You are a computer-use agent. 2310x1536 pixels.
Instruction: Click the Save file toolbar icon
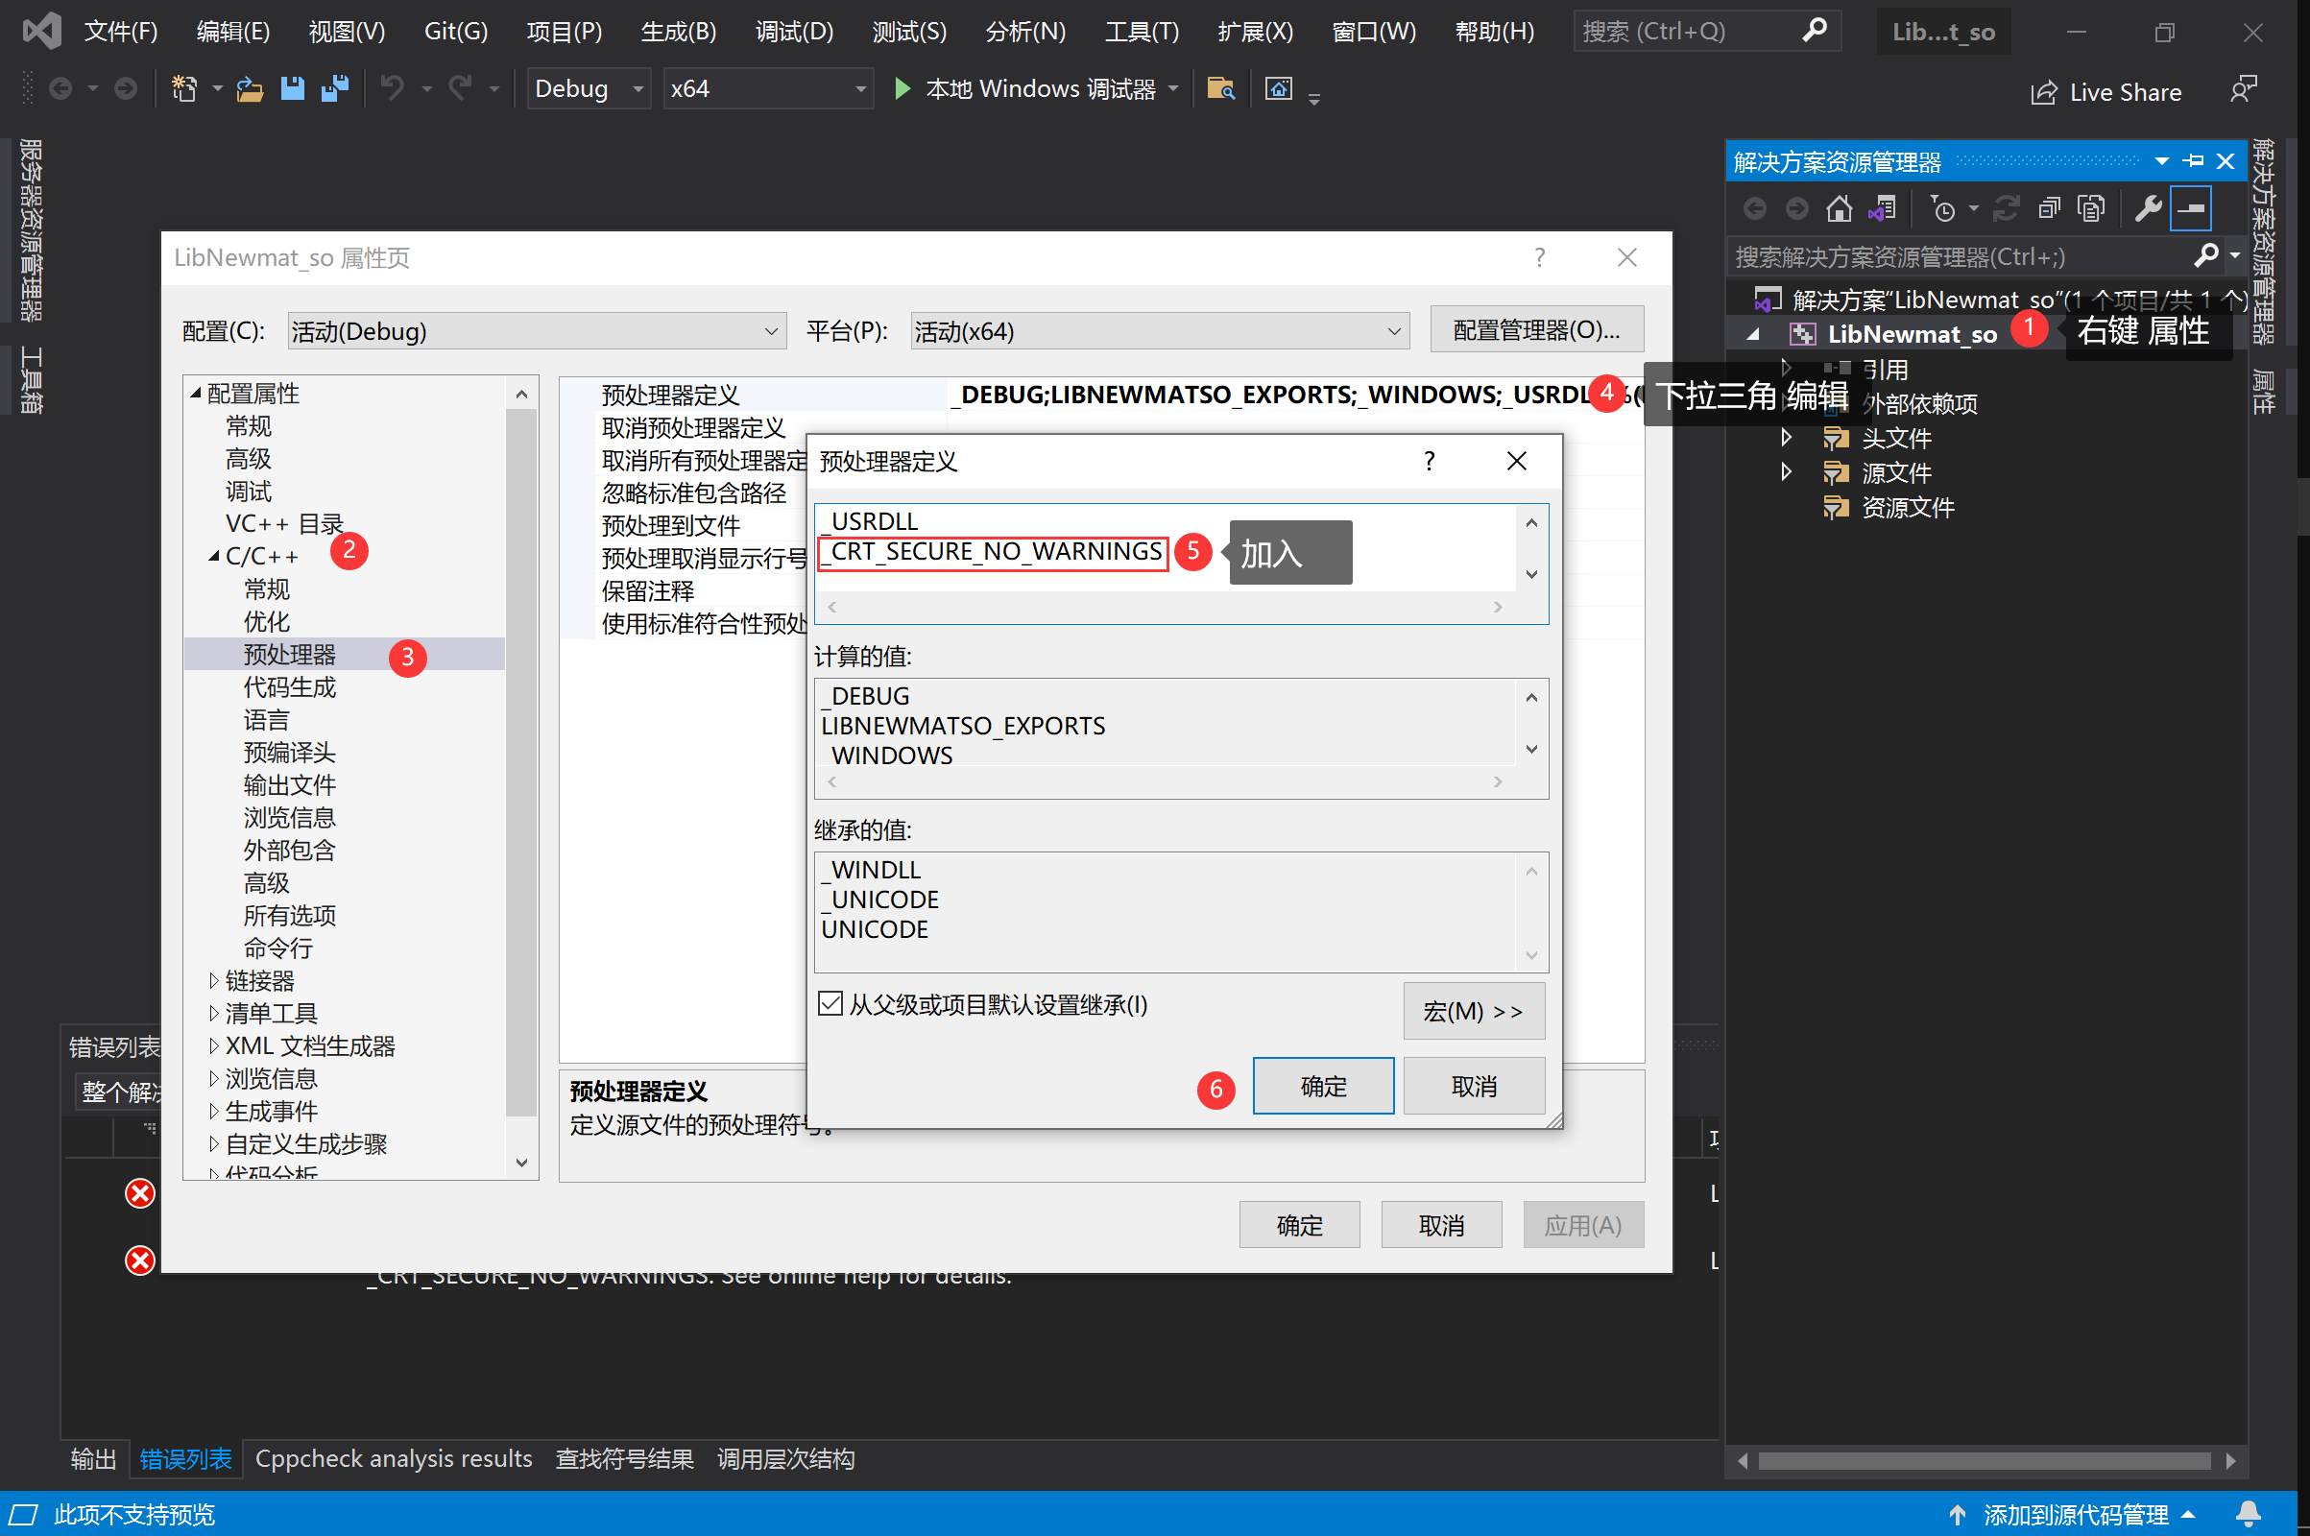pyautogui.click(x=292, y=89)
